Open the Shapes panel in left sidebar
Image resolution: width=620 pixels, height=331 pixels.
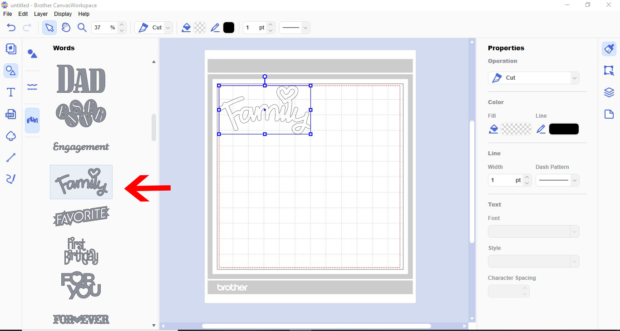coord(11,71)
